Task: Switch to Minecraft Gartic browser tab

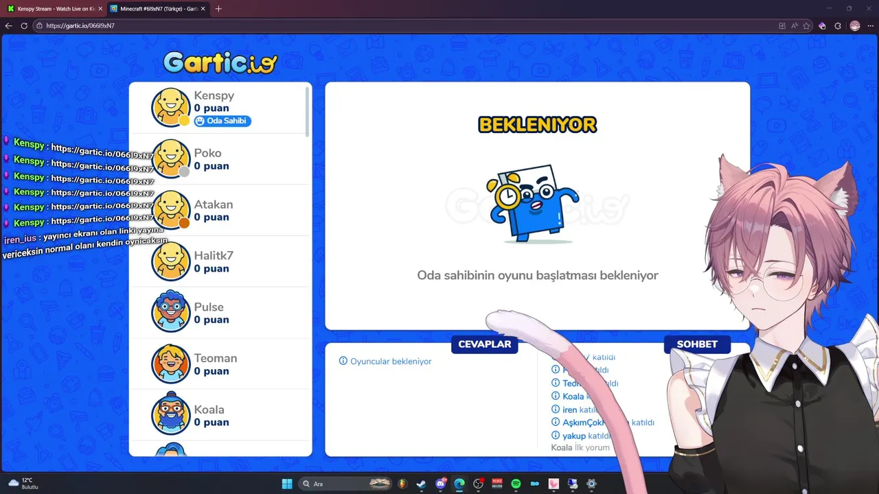Action: (x=157, y=8)
